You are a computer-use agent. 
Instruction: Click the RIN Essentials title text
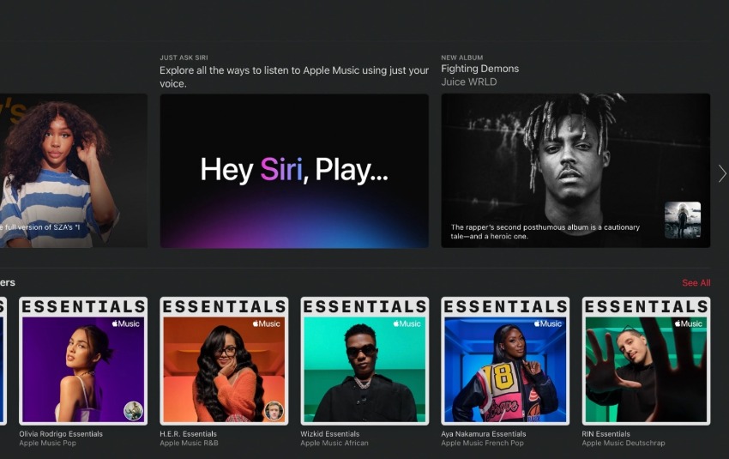click(605, 434)
